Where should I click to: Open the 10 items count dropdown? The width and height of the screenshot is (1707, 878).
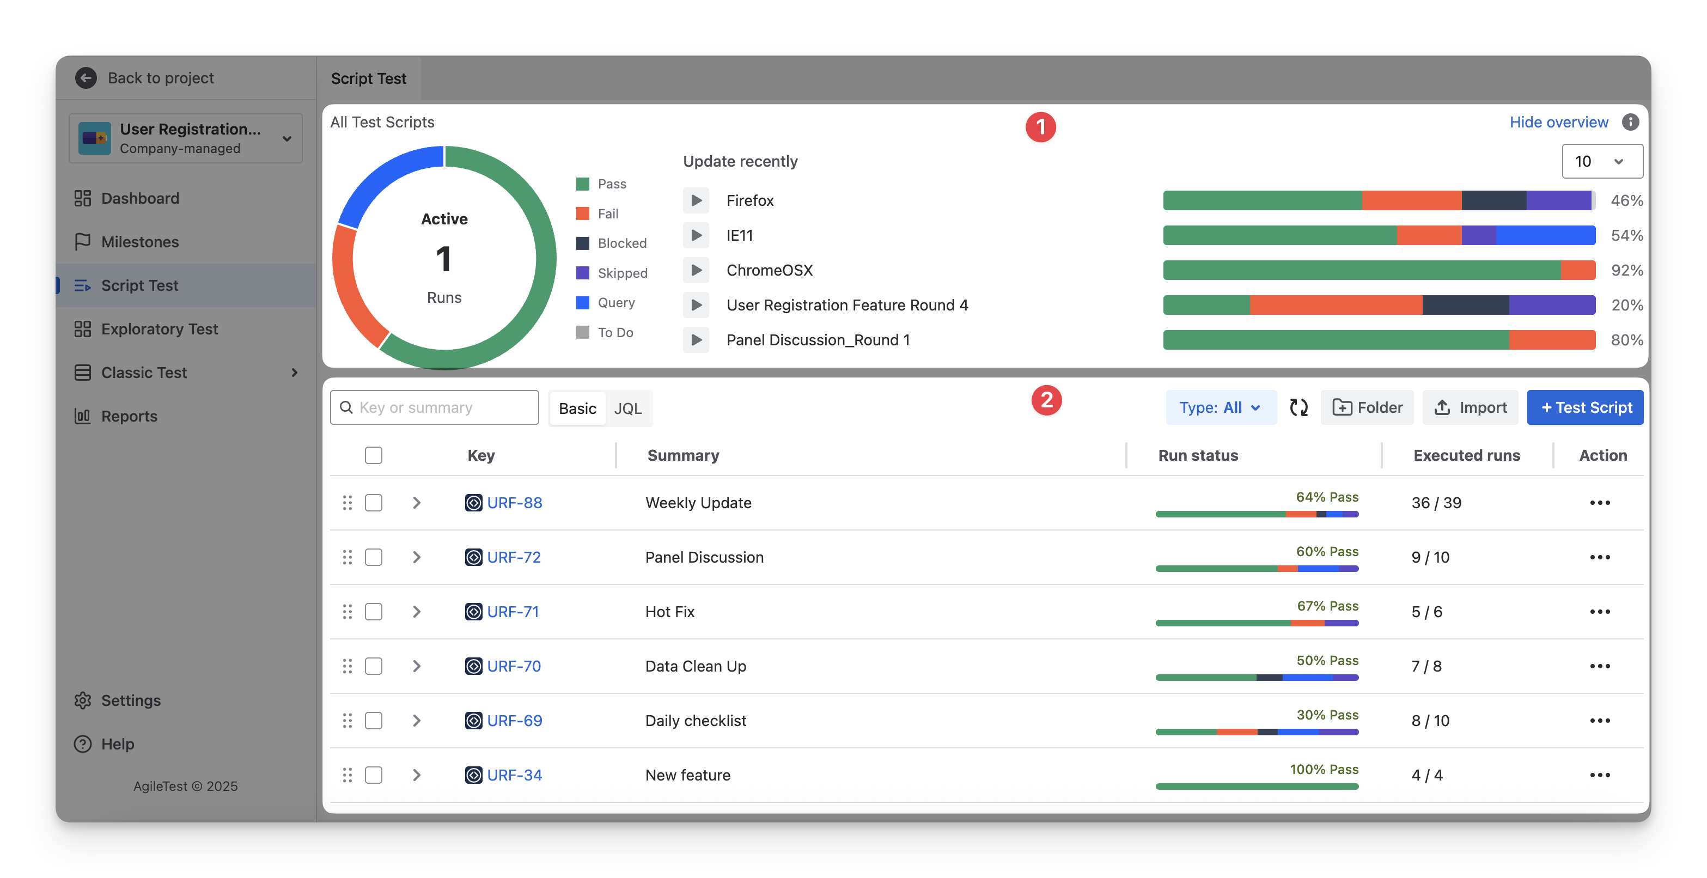tap(1602, 162)
